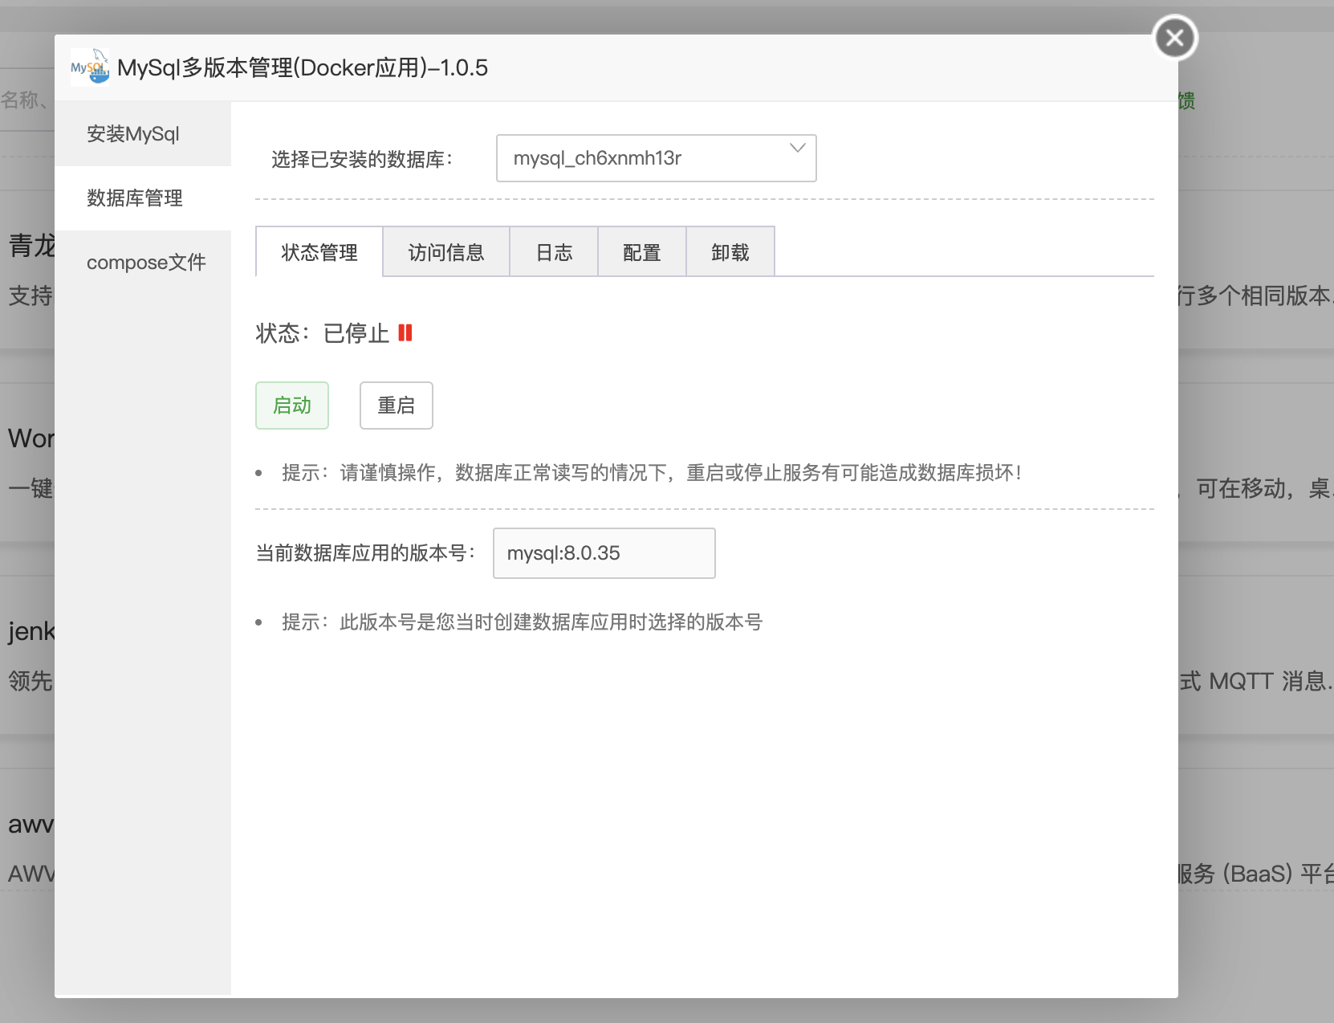The width and height of the screenshot is (1334, 1023).
Task: Click the dialog title MySql多版本管理
Action: 303,67
